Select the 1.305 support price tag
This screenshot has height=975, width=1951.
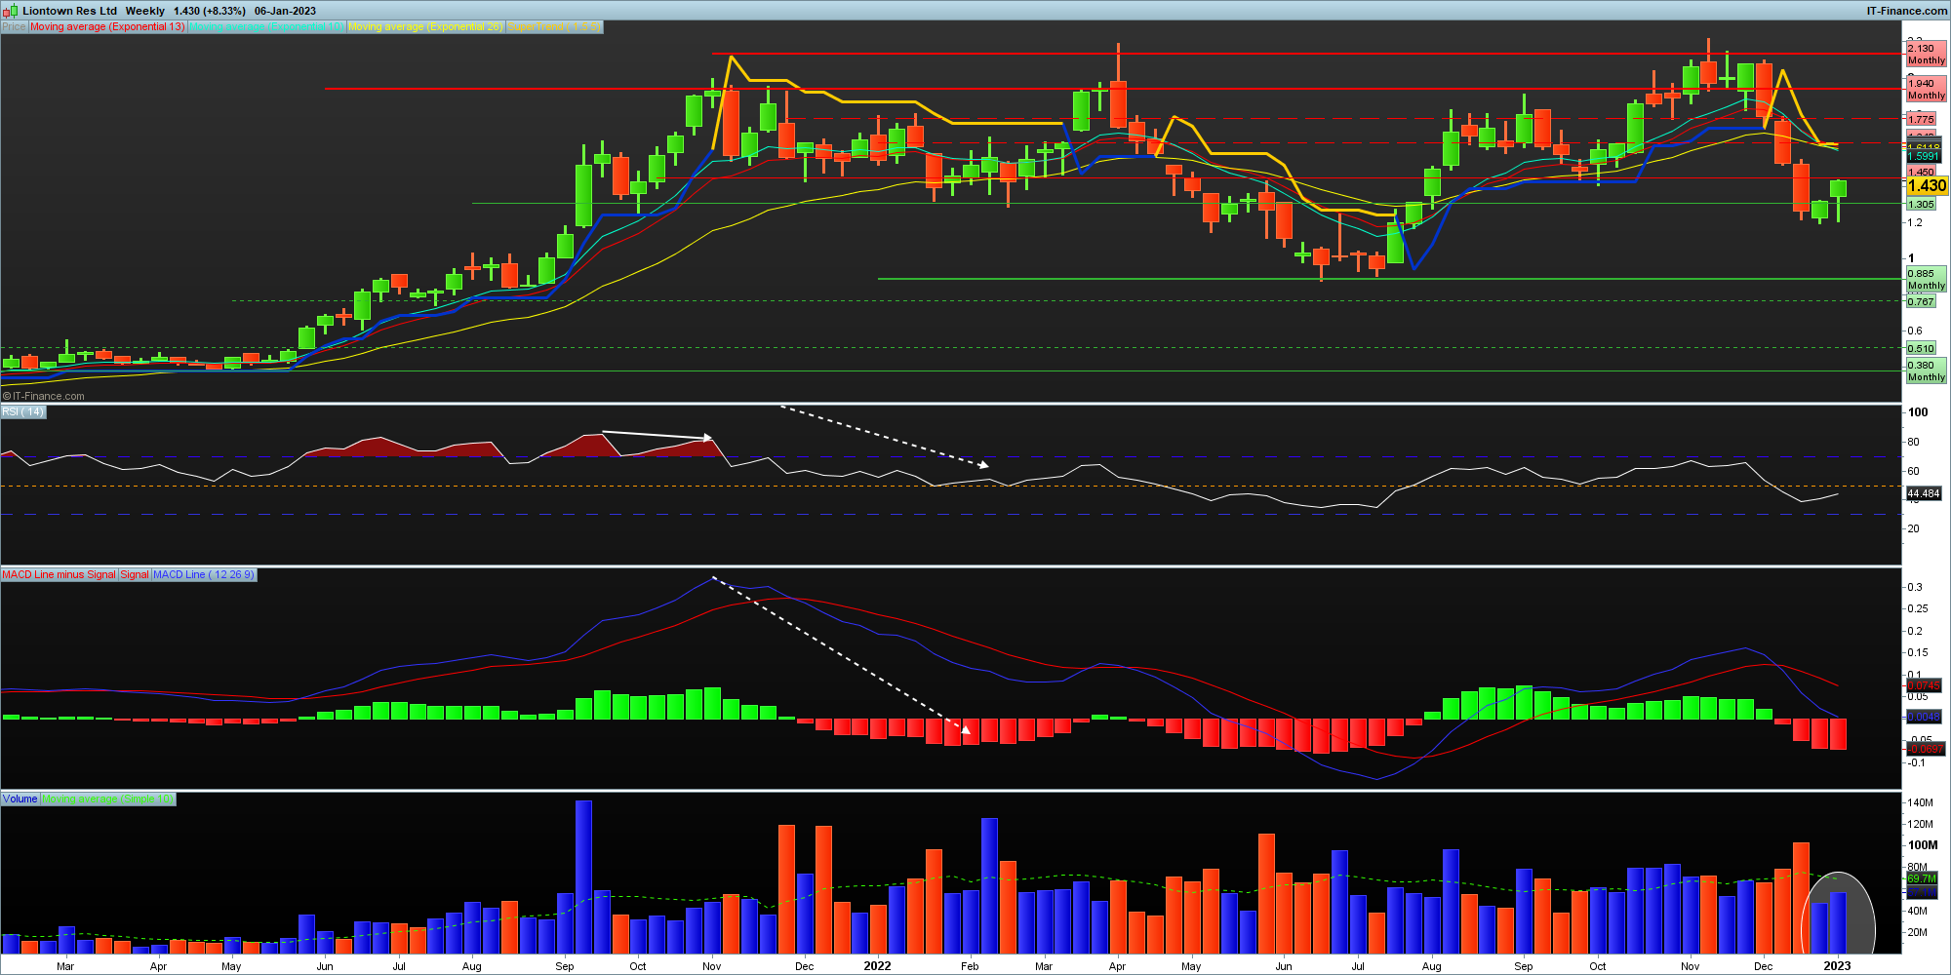(1922, 205)
